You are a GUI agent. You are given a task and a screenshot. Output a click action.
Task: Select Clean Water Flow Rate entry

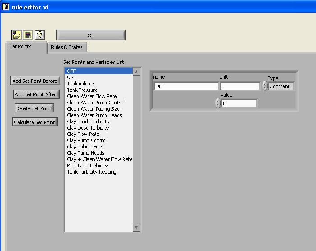(99, 96)
